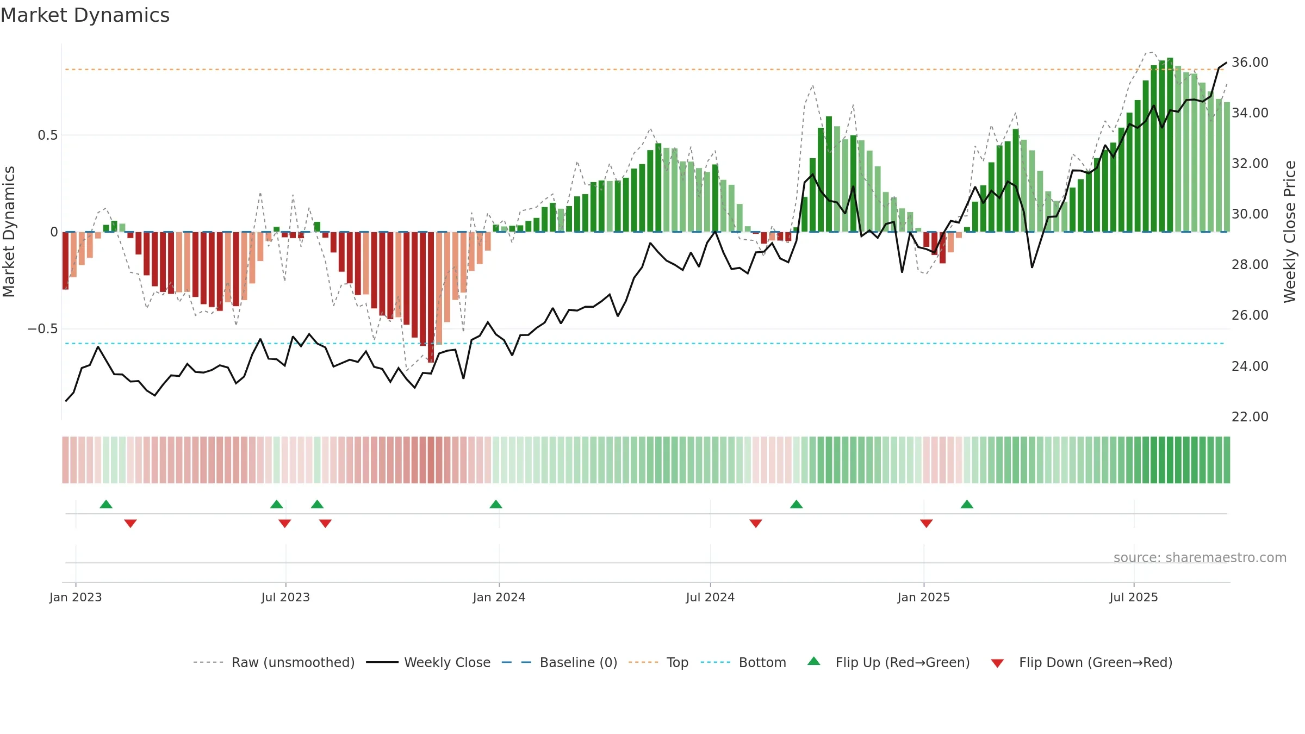Screen dimensions: 1305x734
Task: Click the Flip Up triangle in late July 2023
Action: [318, 504]
